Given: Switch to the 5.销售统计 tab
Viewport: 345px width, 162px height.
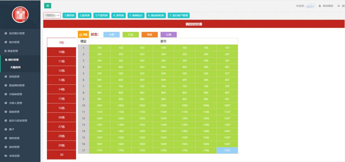Looking at the screenshot, I should [x=136, y=15].
